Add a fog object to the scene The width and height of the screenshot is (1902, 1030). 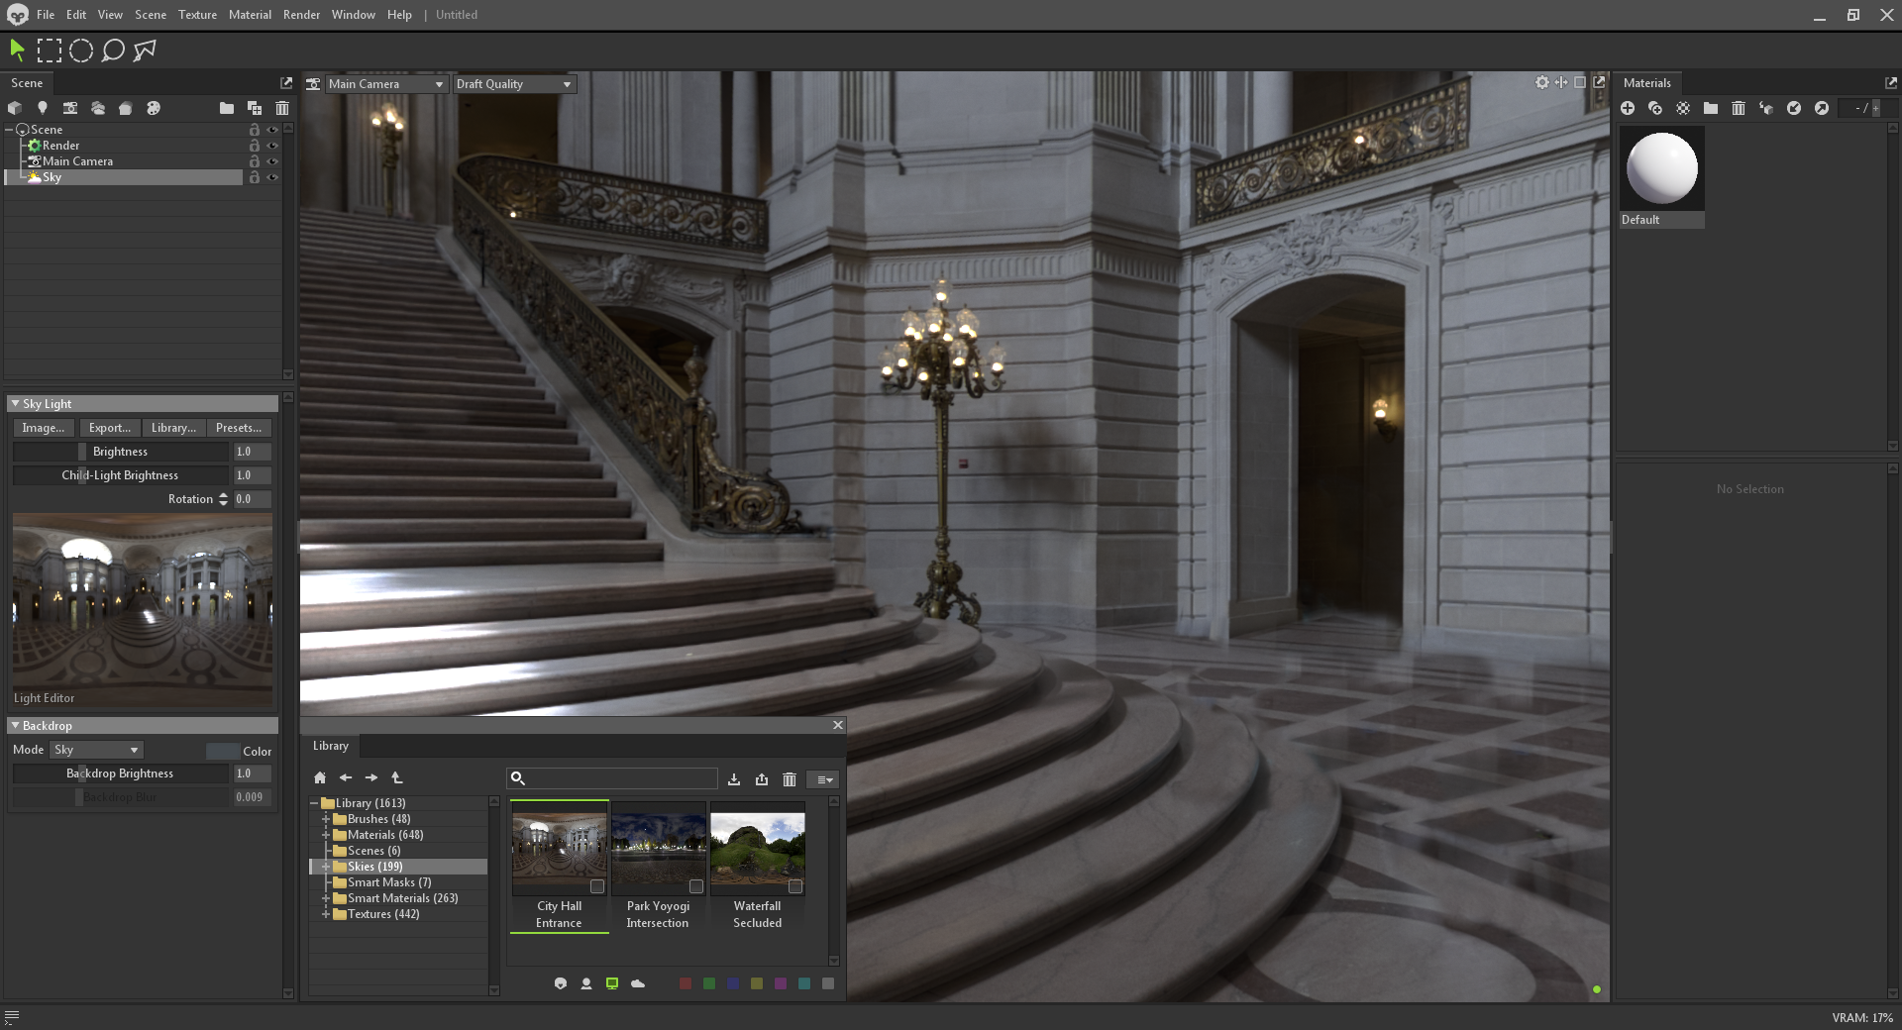point(98,108)
